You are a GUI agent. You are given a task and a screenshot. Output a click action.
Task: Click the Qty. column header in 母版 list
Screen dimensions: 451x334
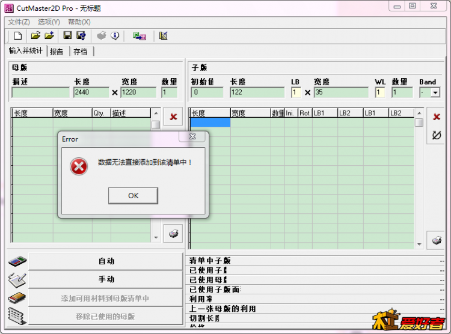tap(101, 113)
